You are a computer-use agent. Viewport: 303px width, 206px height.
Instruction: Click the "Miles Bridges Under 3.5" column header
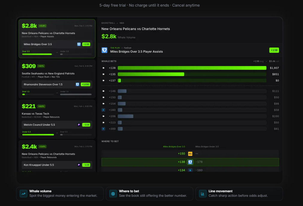[x=207, y=147]
